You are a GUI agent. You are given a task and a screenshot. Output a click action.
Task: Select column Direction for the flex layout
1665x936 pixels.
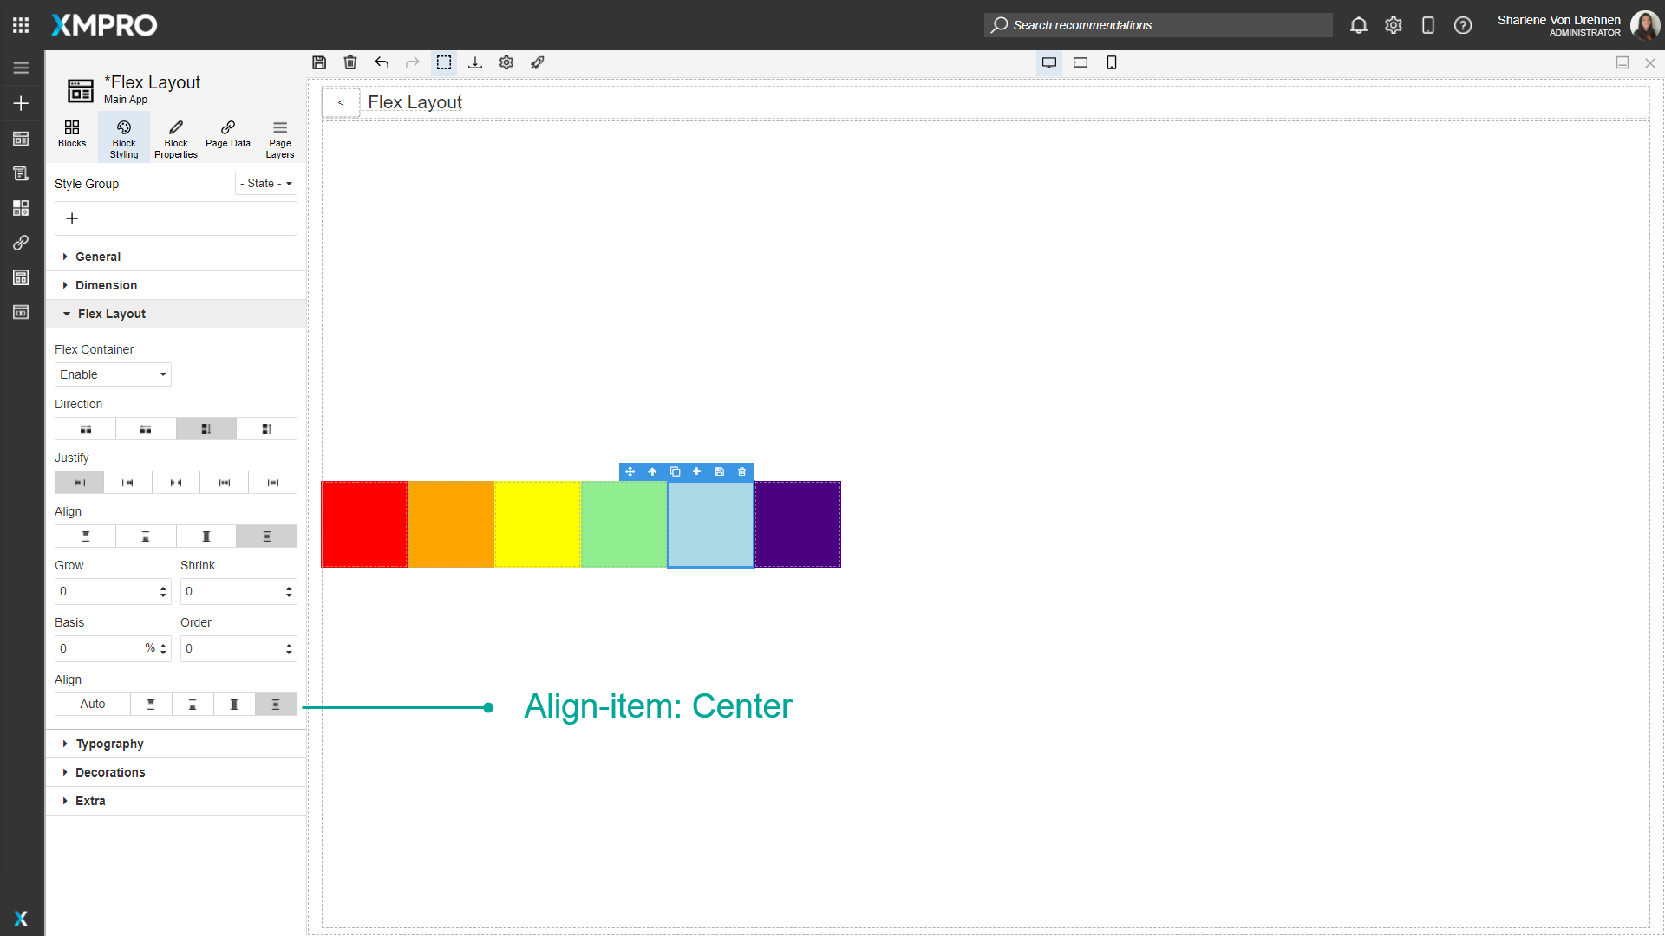(x=206, y=428)
